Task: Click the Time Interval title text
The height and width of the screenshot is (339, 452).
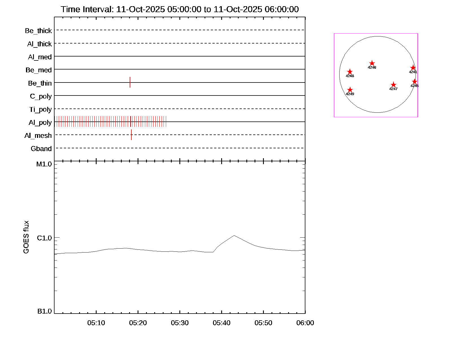Action: pyautogui.click(x=180, y=9)
